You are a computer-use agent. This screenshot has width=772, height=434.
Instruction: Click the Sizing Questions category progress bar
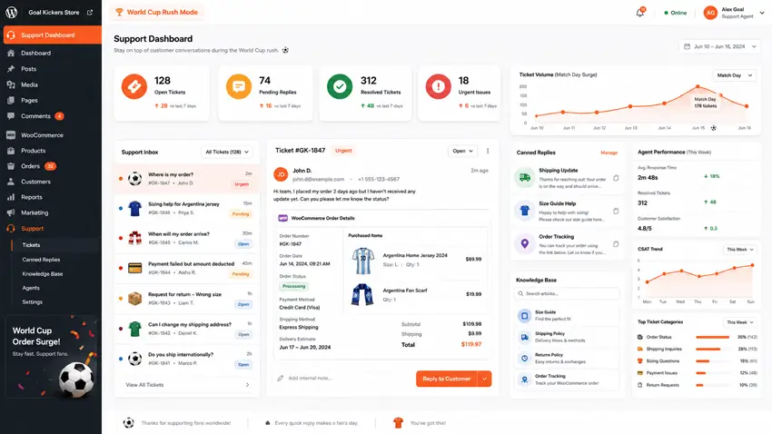point(713,361)
